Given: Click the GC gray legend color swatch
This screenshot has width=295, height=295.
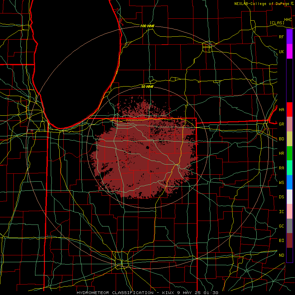Looking at the screenshot, I should [x=289, y=226].
